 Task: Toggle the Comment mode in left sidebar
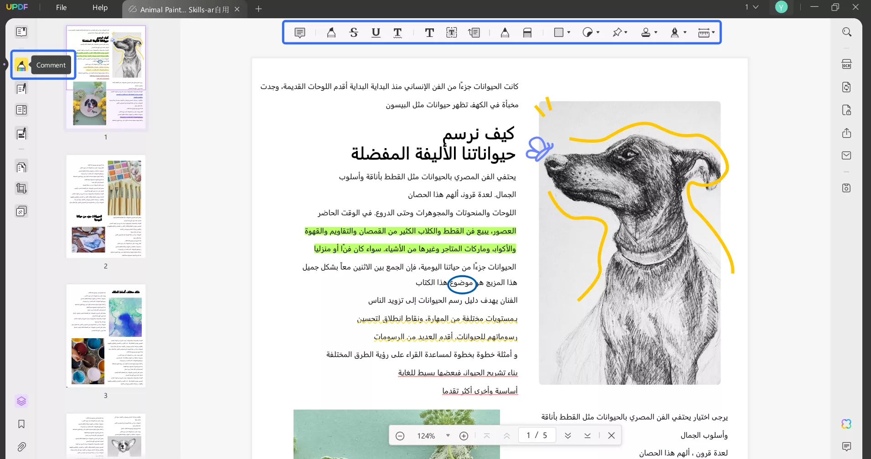click(21, 65)
